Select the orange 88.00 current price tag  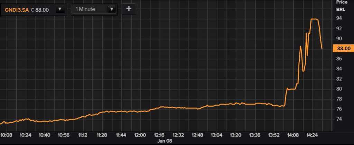tap(342, 49)
